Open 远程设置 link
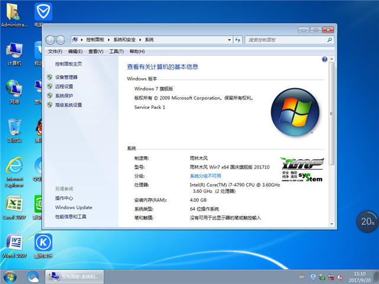The height and width of the screenshot is (284, 379). point(64,86)
